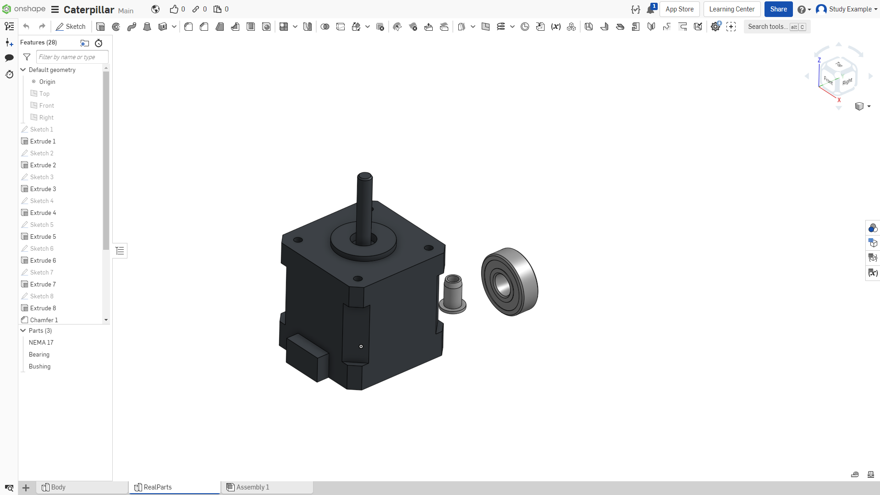Select the Bushing part in Parts list
Image resolution: width=880 pixels, height=495 pixels.
click(x=39, y=366)
